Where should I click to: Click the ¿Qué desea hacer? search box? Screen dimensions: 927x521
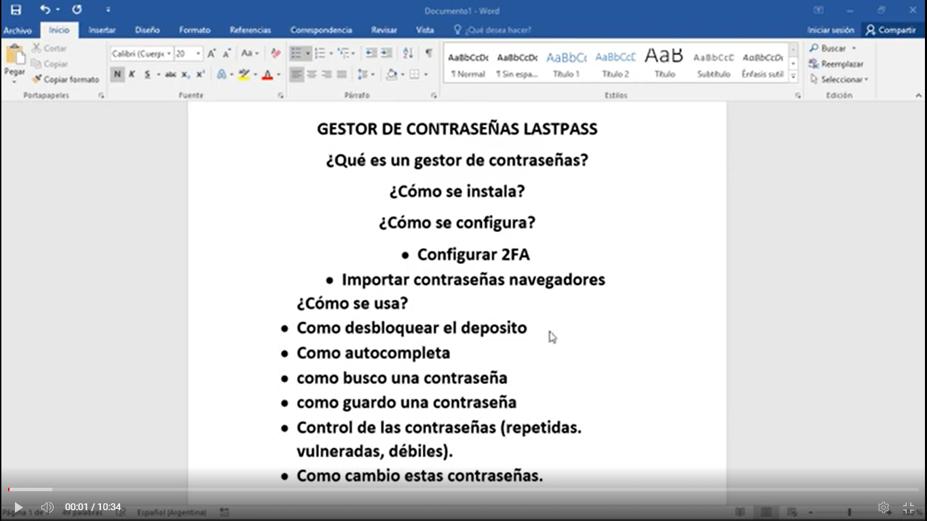tap(493, 30)
